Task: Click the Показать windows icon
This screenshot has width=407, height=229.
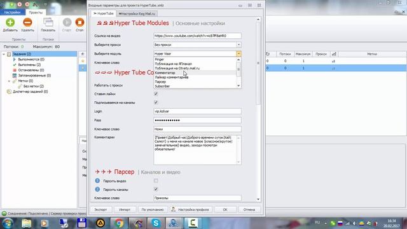Action: [48, 23]
